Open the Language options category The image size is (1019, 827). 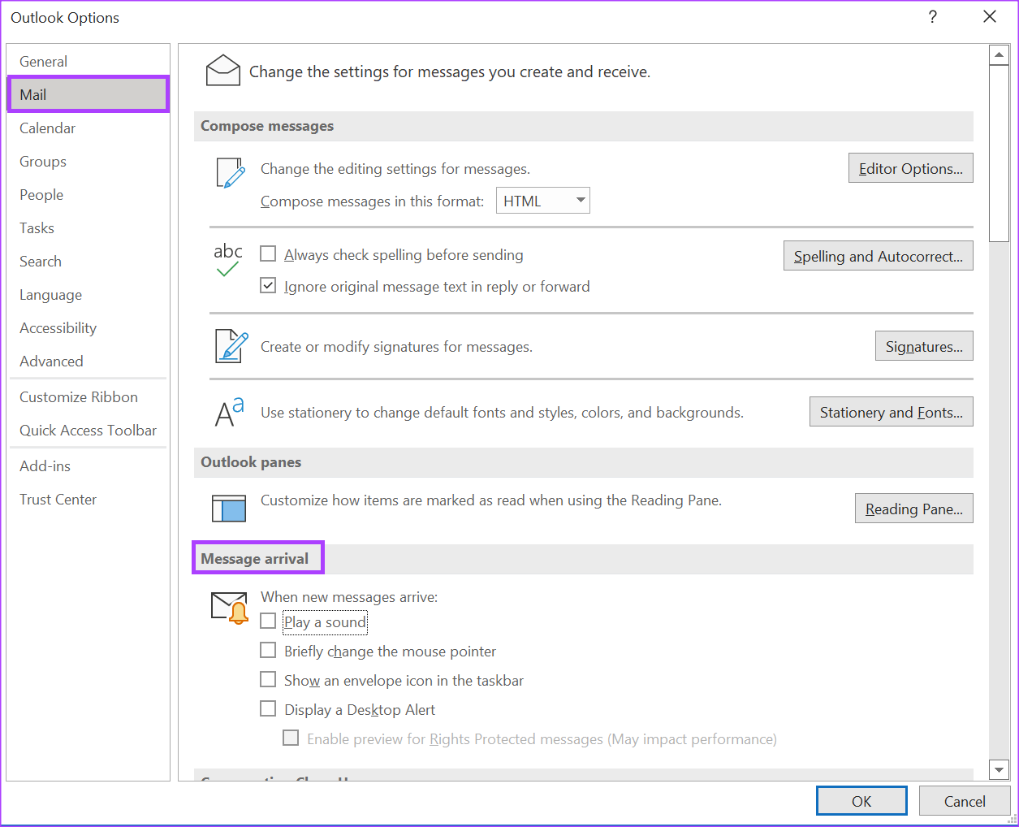click(88, 295)
